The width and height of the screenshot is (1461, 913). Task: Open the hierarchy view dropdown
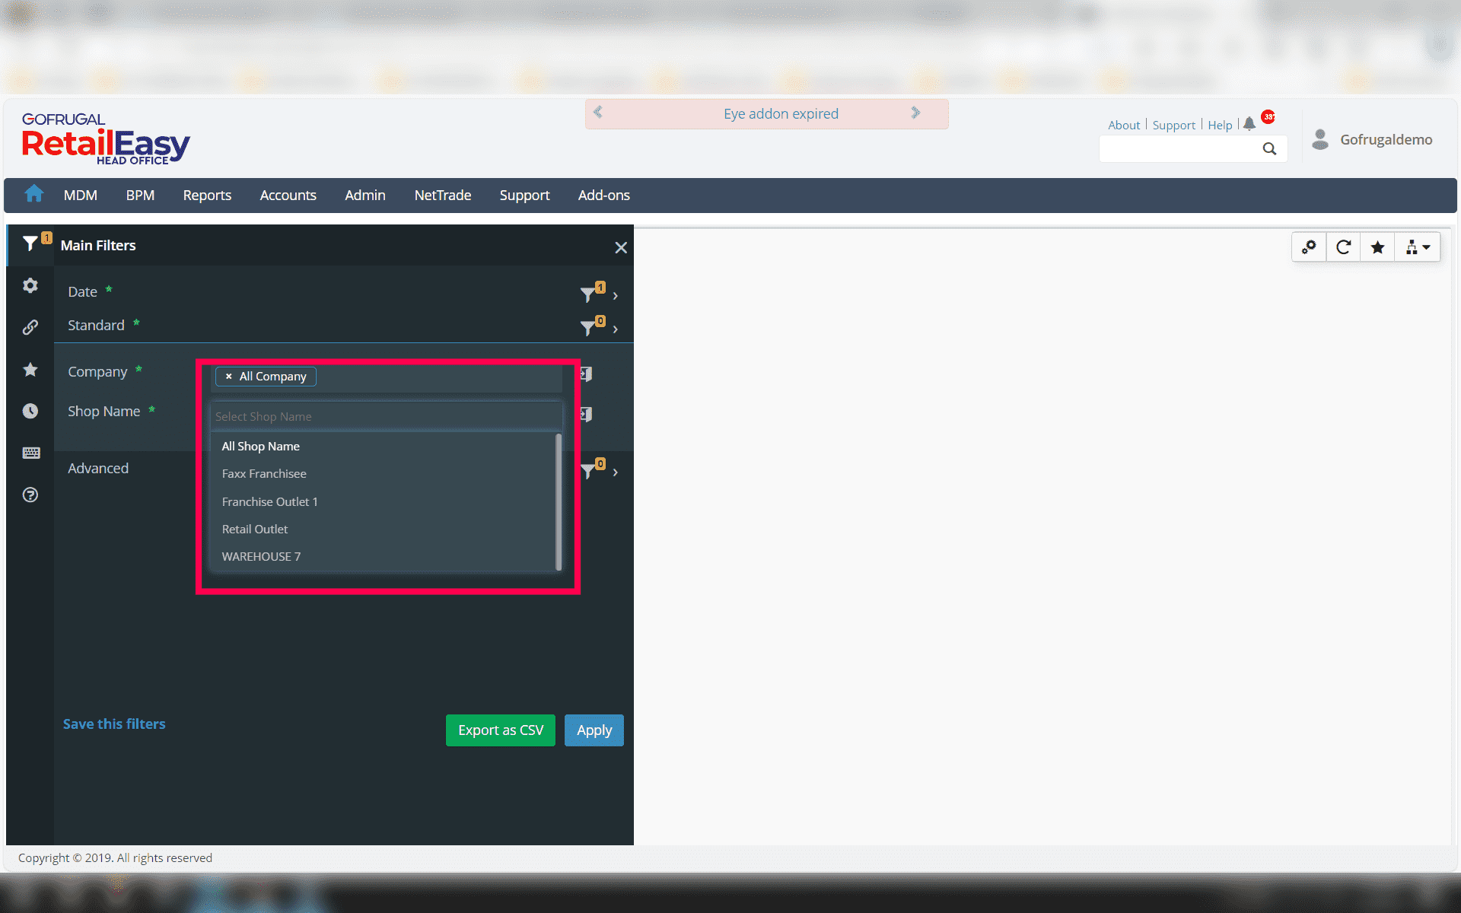click(x=1418, y=247)
